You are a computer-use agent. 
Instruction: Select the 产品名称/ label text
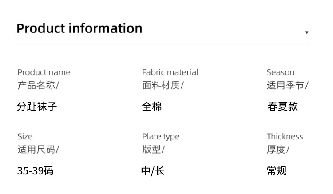(x=38, y=85)
